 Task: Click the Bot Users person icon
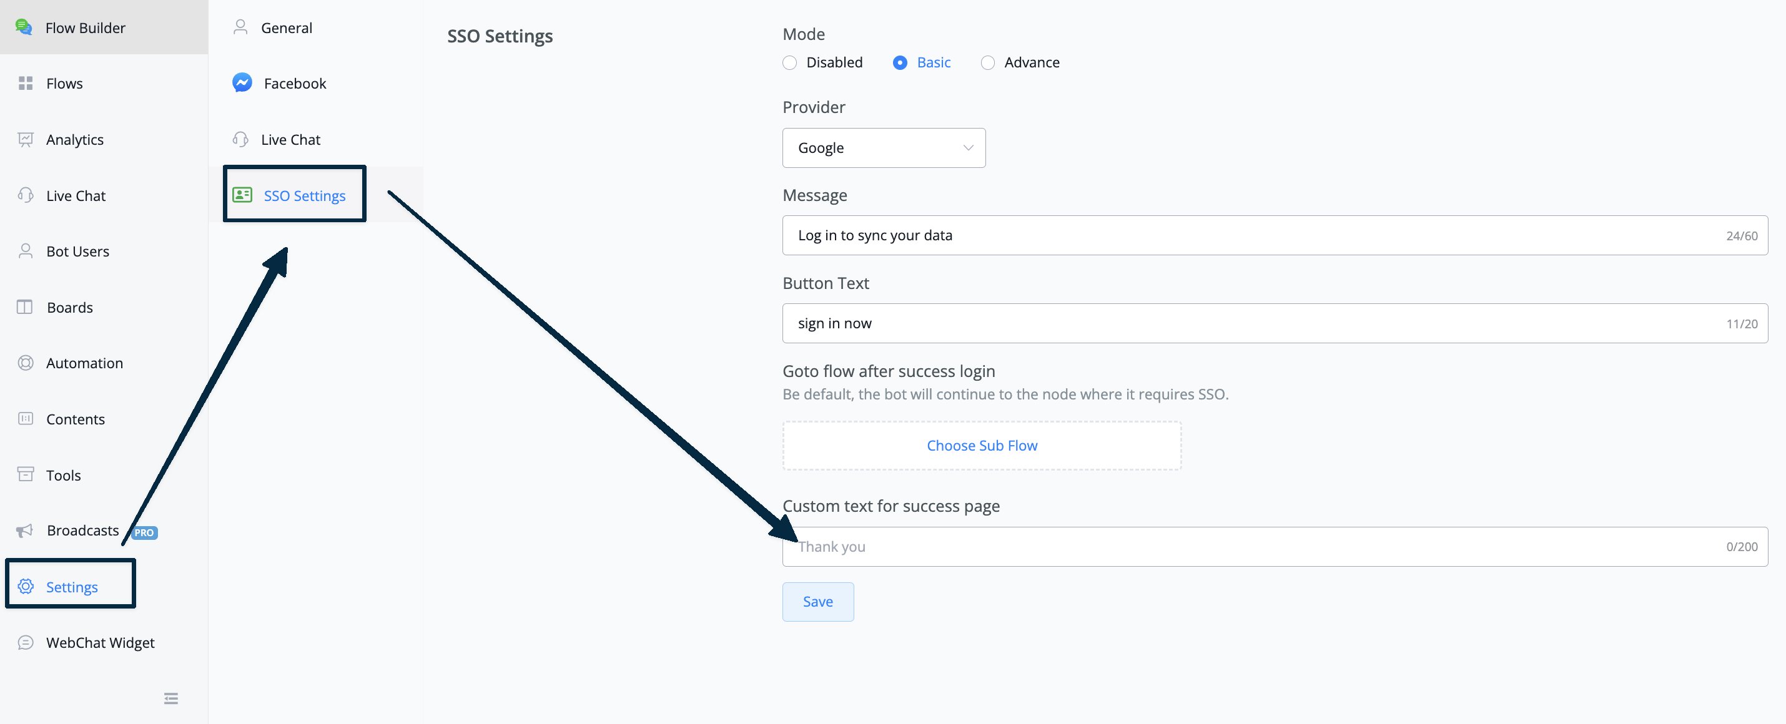tap(26, 251)
